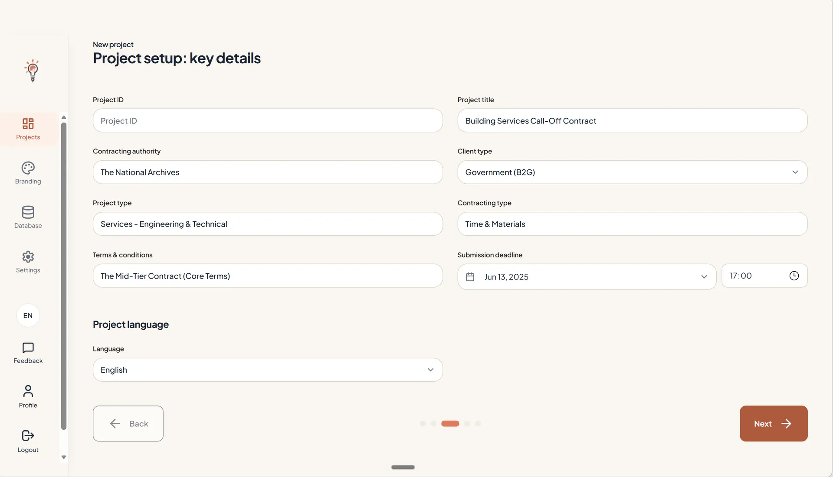Open Settings gear icon
Viewport: 833px width, 477px height.
pos(28,257)
